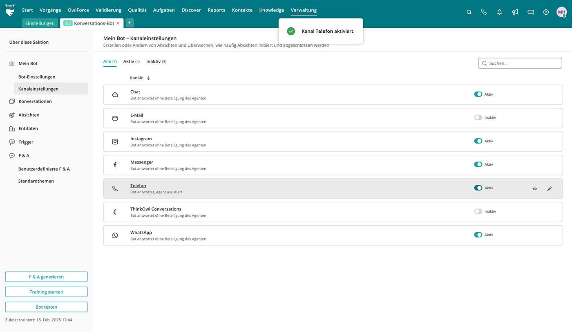
Task: Open notifications bell icon
Action: (499, 12)
